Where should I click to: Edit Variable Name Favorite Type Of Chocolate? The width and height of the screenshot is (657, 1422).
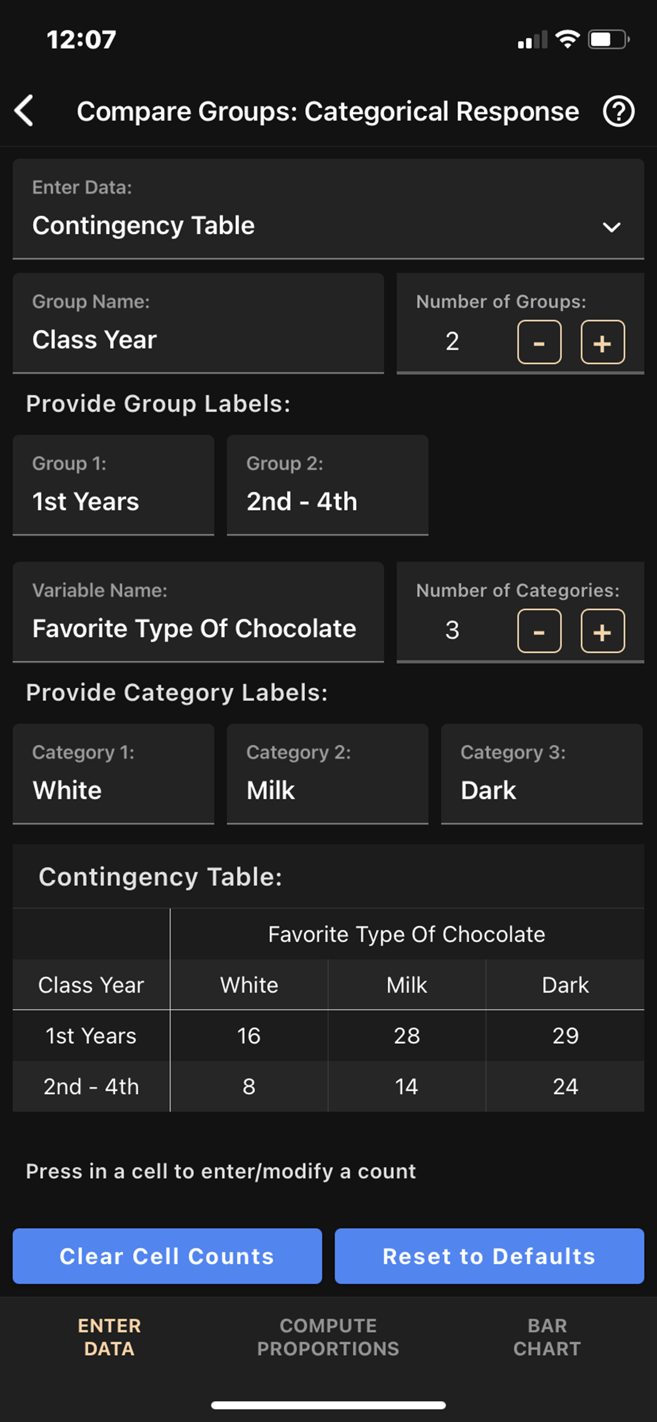(x=198, y=628)
